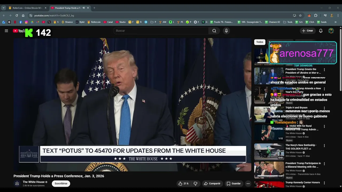Open the Google Drive bookmark icon

[x=32, y=22]
